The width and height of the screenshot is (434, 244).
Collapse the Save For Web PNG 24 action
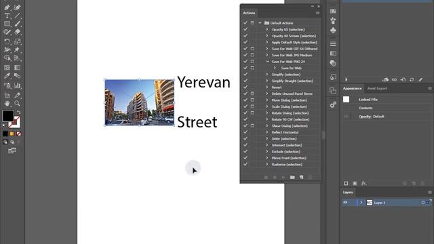click(267, 62)
